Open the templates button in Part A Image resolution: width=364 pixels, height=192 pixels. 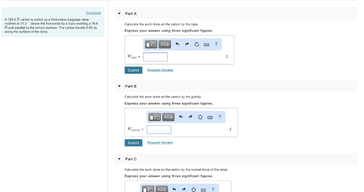click(x=152, y=44)
